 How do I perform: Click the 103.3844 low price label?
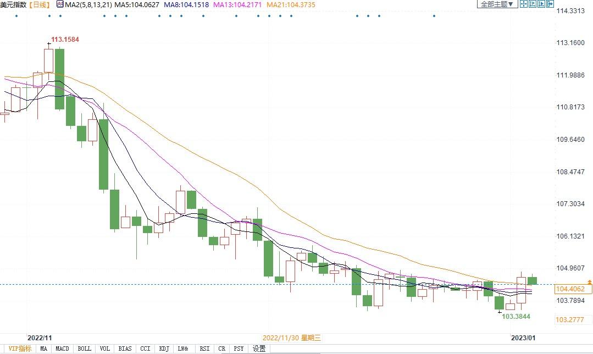pos(517,316)
